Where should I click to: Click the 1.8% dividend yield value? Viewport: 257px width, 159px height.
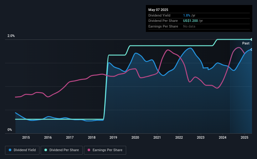pos(187,15)
